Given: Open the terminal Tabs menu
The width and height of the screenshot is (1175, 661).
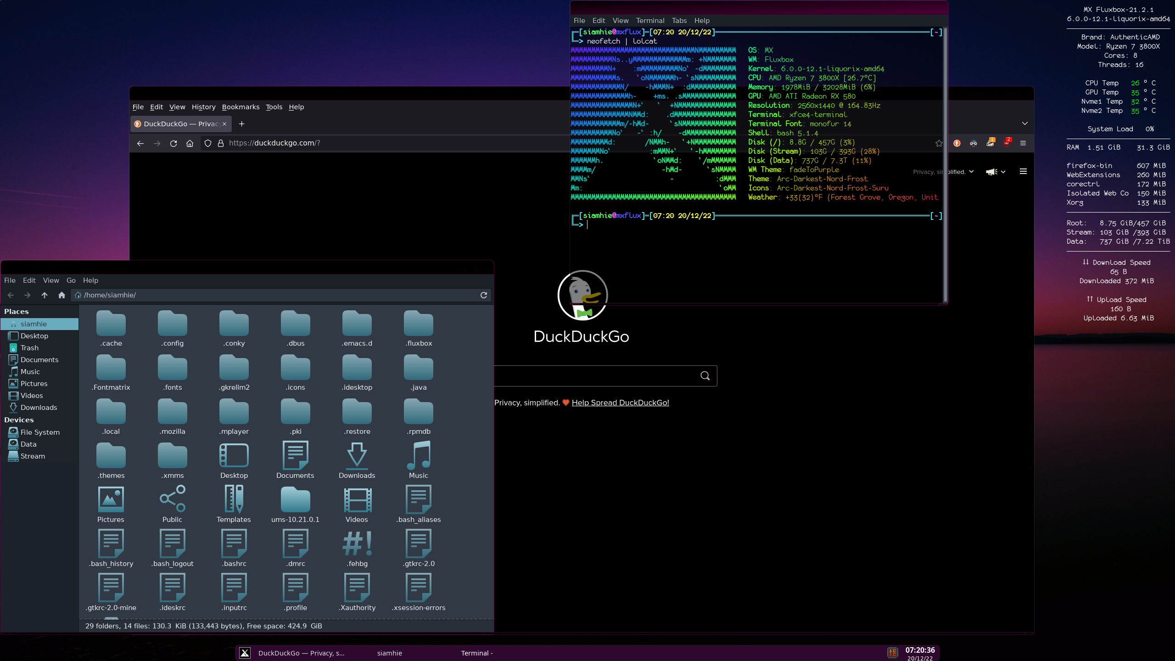Looking at the screenshot, I should [x=679, y=21].
